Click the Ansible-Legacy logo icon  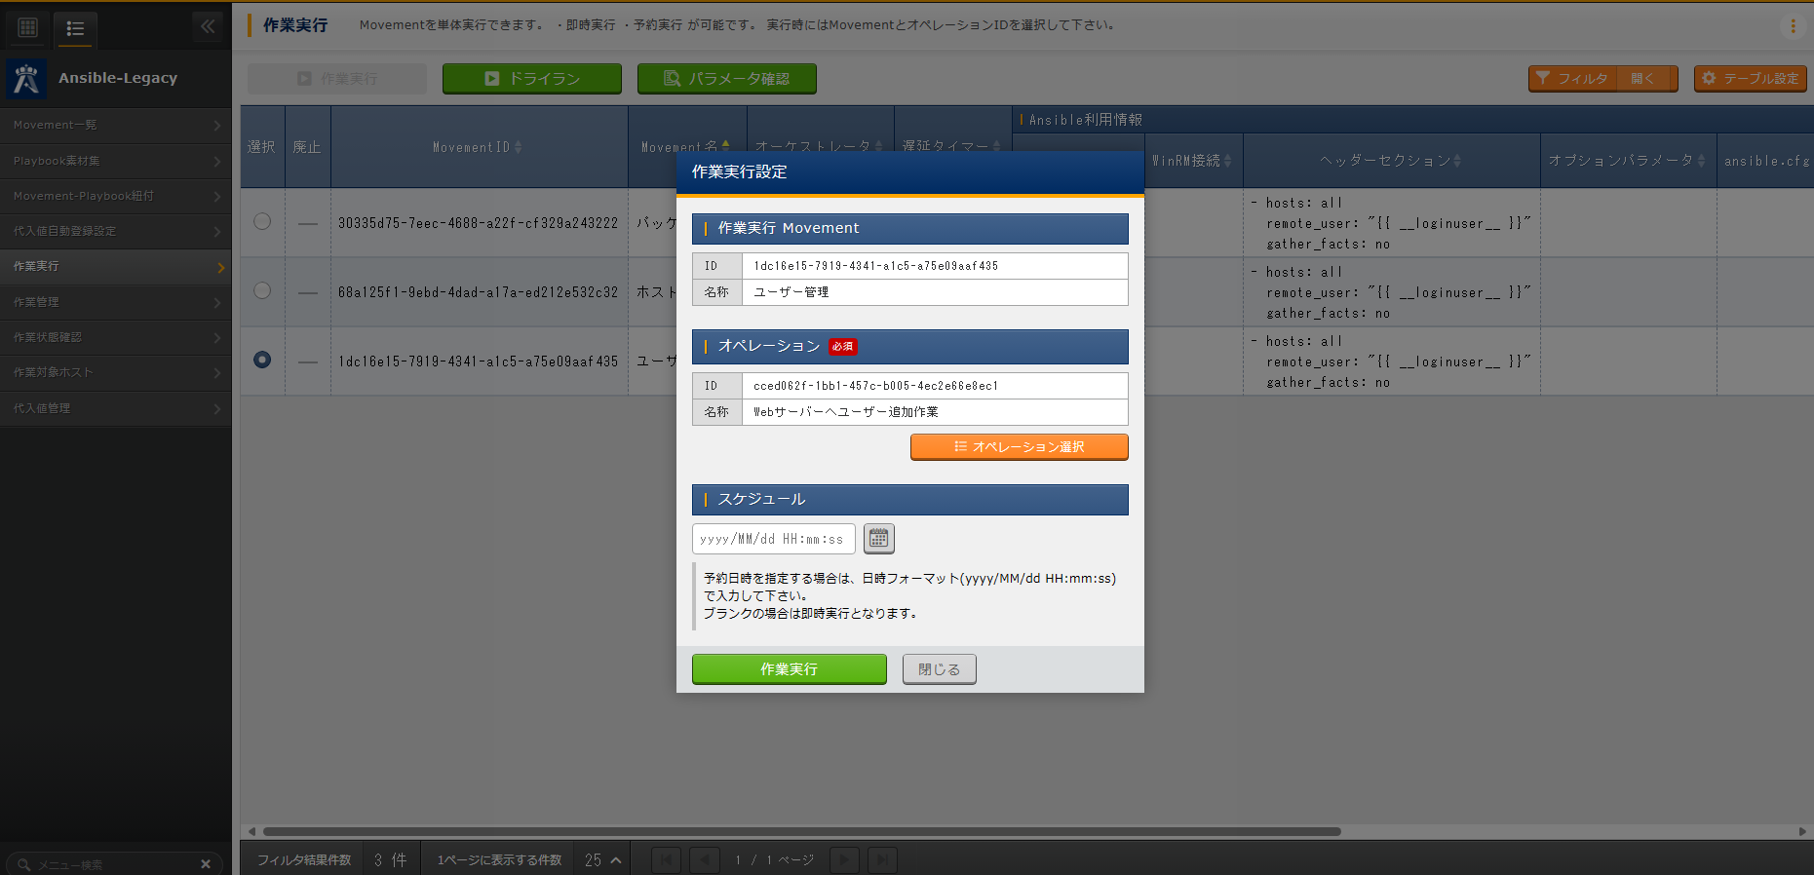click(26, 79)
